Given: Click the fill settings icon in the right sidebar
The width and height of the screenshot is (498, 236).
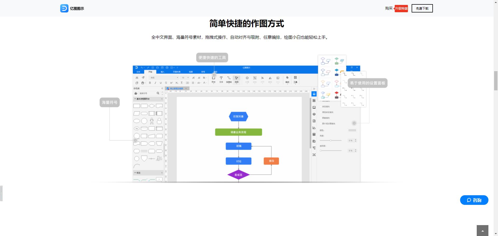Looking at the screenshot, I should click(x=314, y=94).
